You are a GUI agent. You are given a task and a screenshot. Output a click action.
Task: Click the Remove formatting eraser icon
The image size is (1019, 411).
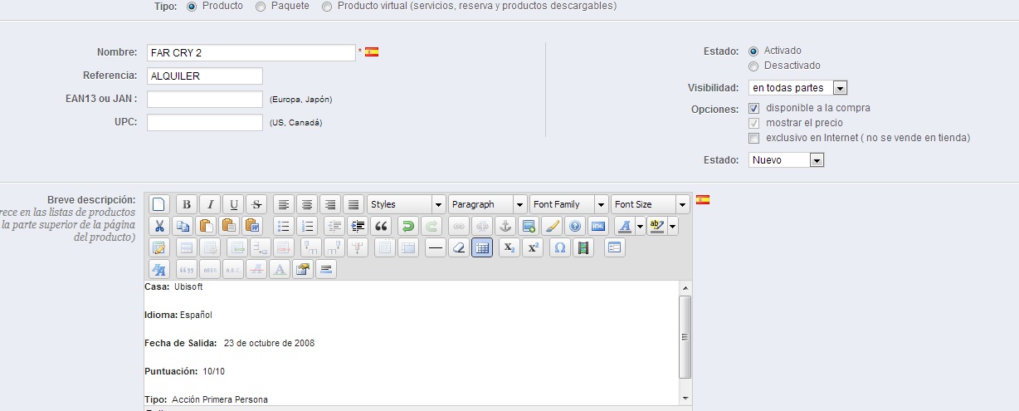pyautogui.click(x=458, y=247)
